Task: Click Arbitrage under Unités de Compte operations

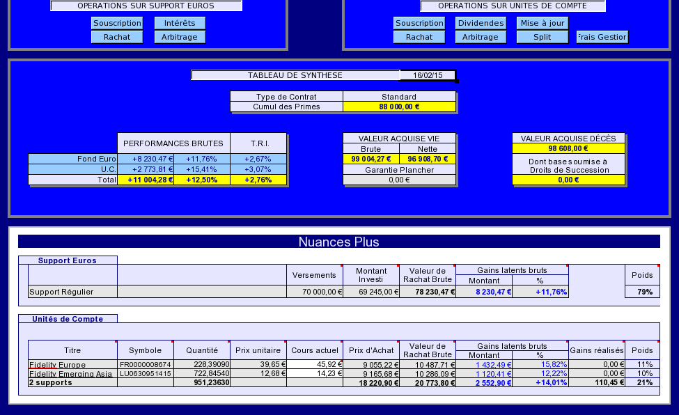Action: coord(481,37)
